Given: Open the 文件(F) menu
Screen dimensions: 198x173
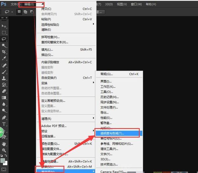Looking at the screenshot, I should (x=15, y=4).
